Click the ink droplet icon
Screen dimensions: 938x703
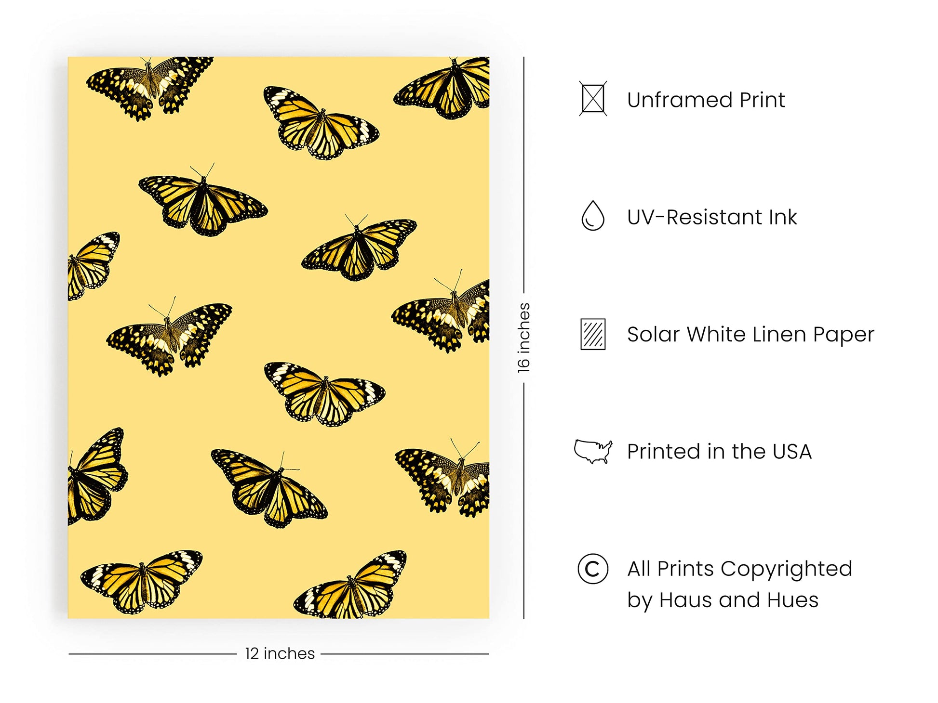pyautogui.click(x=592, y=216)
